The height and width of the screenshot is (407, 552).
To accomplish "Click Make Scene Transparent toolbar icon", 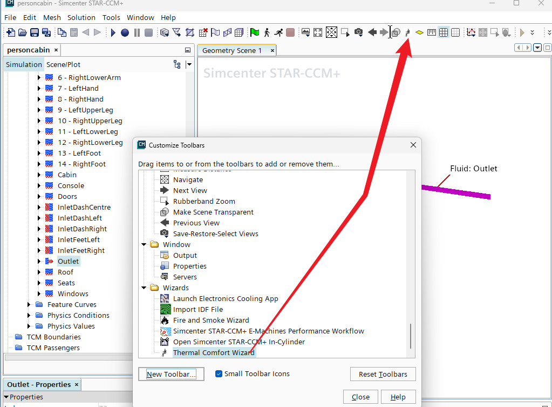I will 396,32.
